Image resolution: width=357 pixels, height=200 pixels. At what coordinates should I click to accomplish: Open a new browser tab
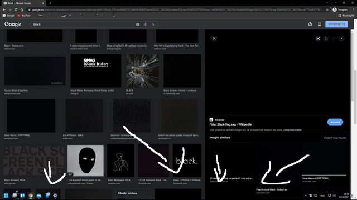(x=50, y=3)
